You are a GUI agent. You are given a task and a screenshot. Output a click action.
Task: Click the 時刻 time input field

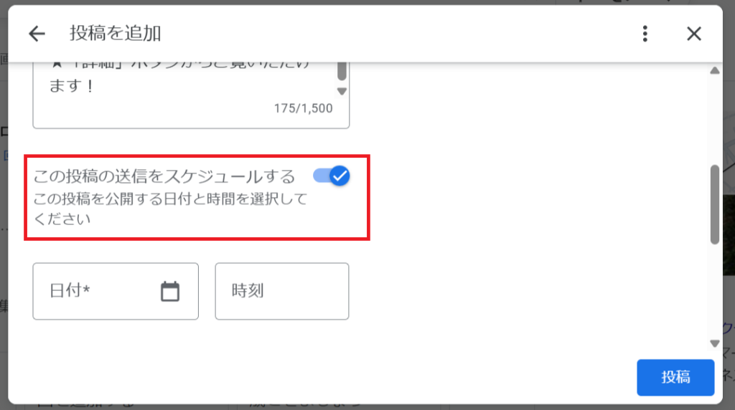coord(281,291)
